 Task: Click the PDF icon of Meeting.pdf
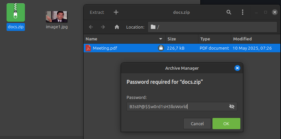coord(88,48)
